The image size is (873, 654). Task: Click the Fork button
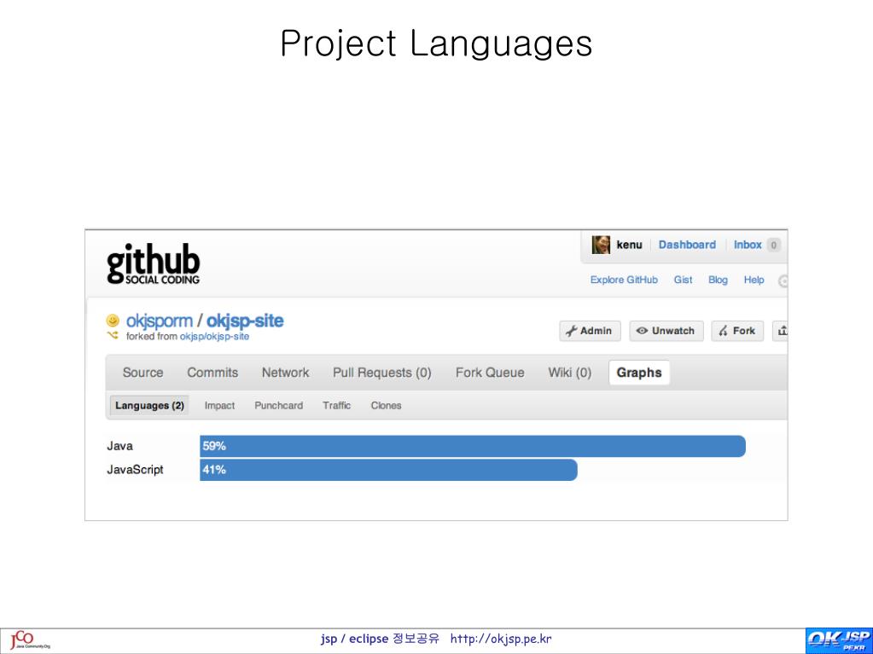737,331
